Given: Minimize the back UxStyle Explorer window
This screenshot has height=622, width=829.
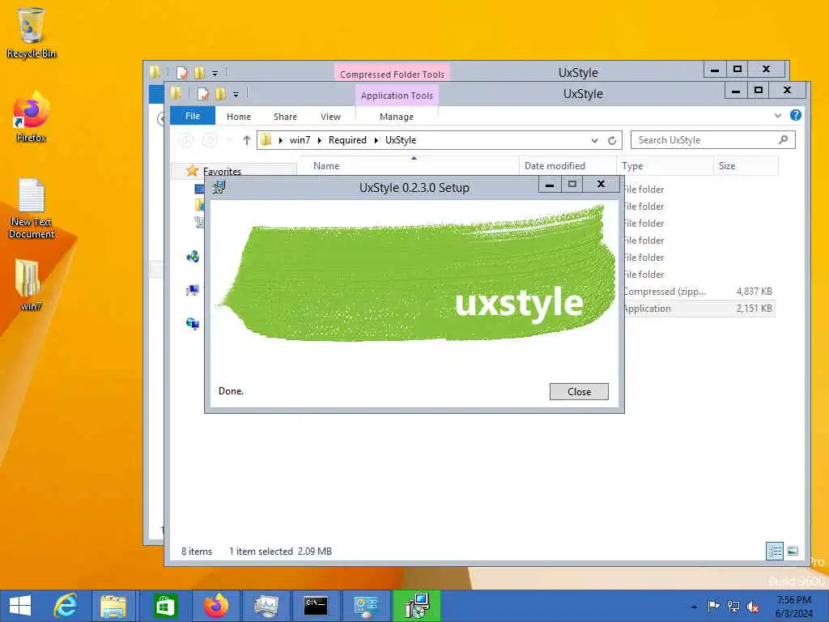Looking at the screenshot, I should click(715, 70).
